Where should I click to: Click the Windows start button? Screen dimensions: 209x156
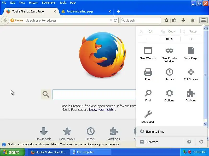pyautogui.click(x=12, y=152)
